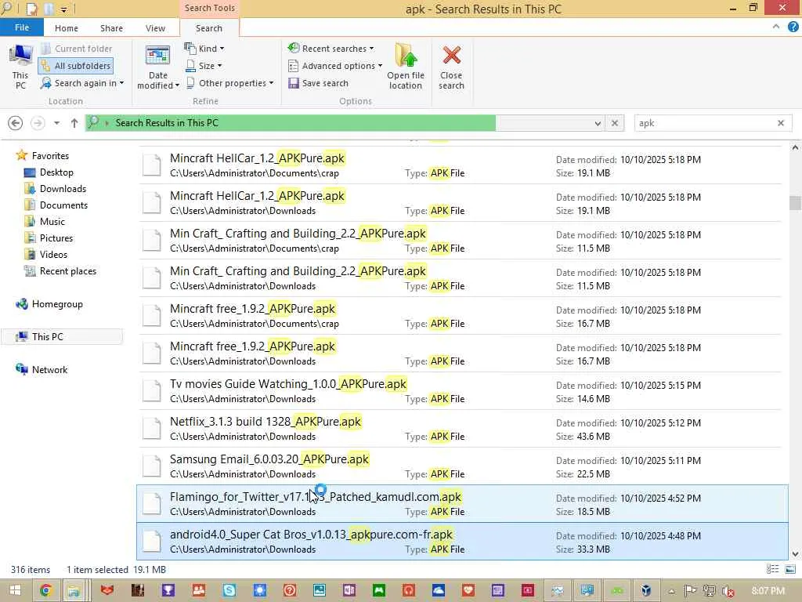
Task: Open OneNote from the taskbar
Action: [349, 591]
